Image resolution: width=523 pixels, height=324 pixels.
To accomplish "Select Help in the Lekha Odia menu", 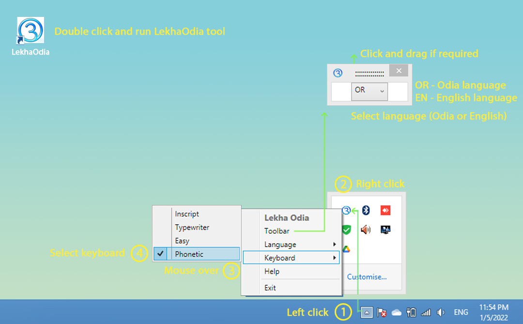I will tap(292, 271).
